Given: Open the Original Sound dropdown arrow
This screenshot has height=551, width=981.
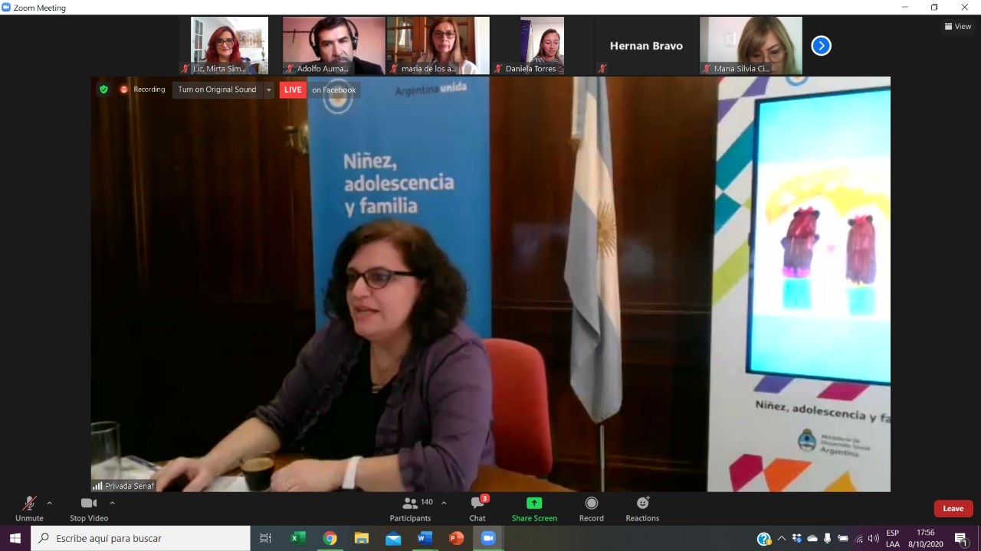Looking at the screenshot, I should click(269, 90).
